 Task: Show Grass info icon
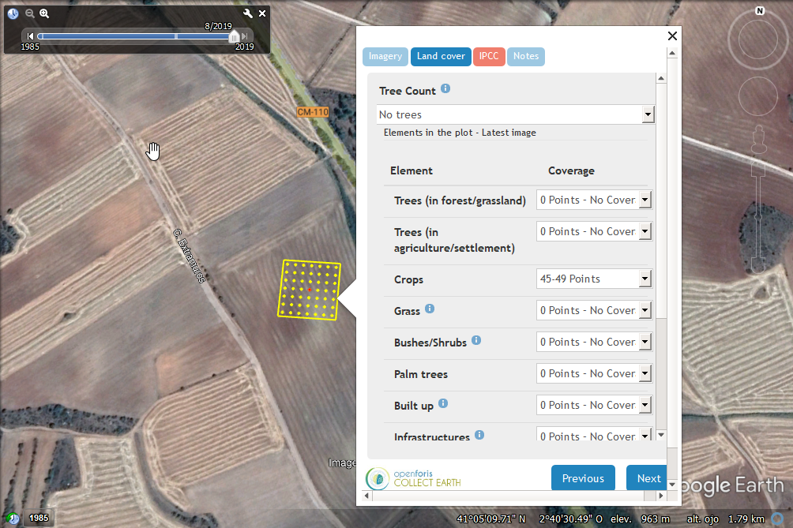pos(430,309)
